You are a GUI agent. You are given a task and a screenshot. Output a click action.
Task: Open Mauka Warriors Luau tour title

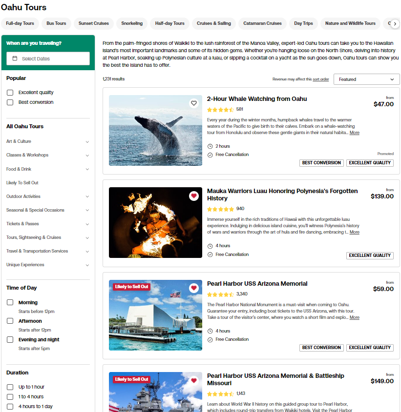(282, 195)
